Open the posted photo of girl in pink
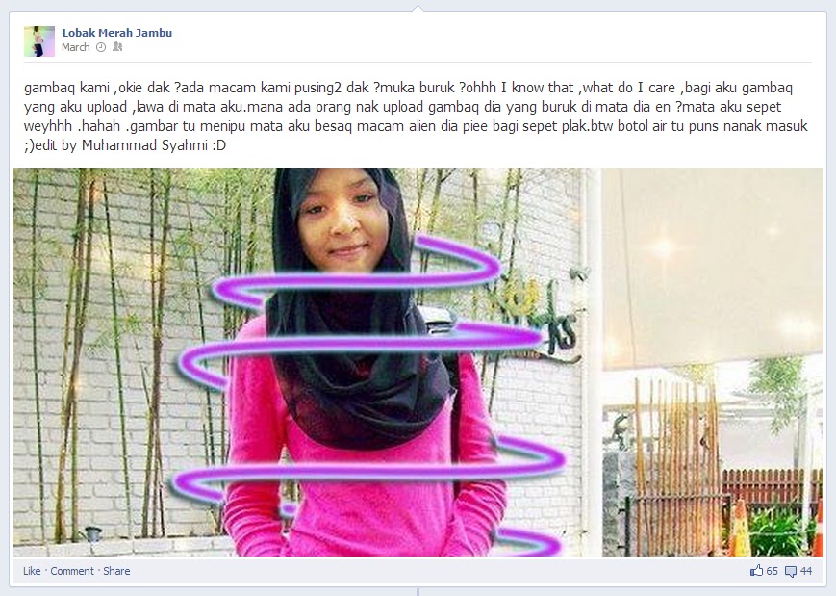 (418, 362)
